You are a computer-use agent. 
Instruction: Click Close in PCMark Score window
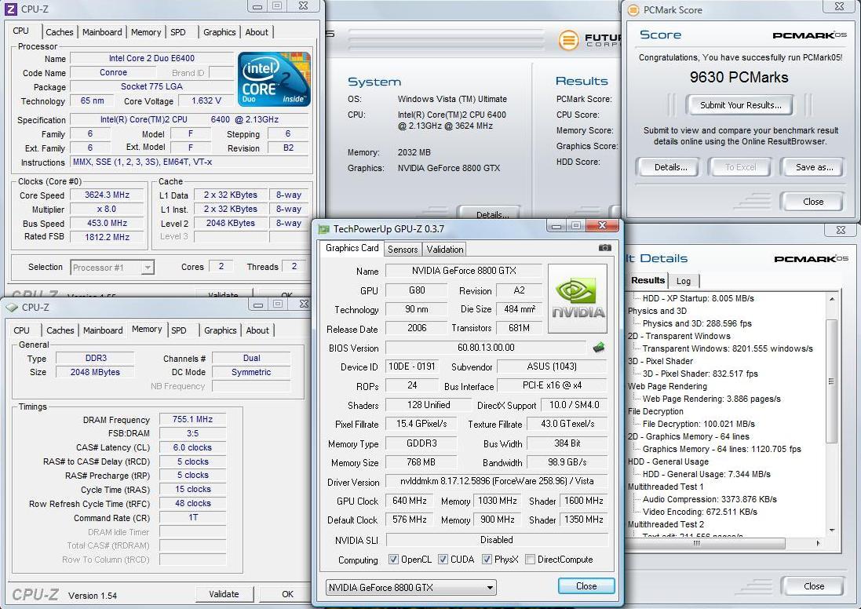click(x=812, y=202)
